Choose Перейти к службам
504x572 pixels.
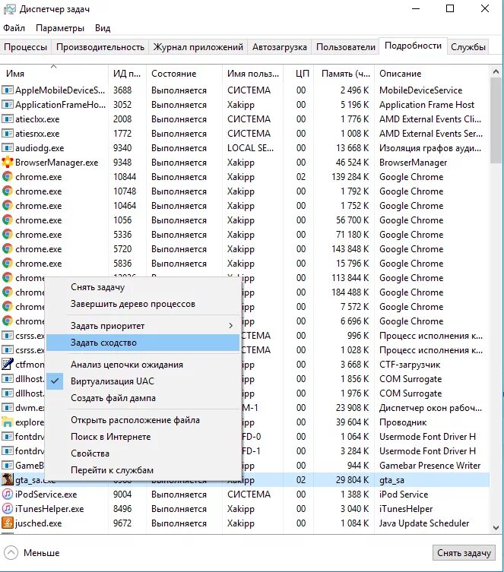pos(143,470)
